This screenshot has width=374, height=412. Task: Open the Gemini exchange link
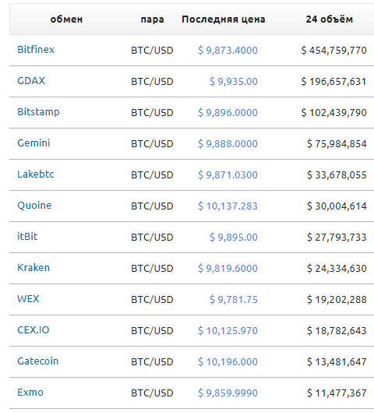point(34,143)
